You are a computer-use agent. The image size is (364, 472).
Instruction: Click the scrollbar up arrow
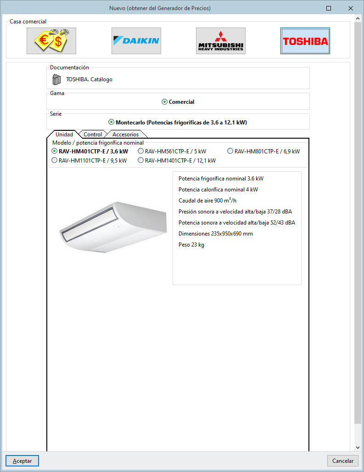point(358,18)
